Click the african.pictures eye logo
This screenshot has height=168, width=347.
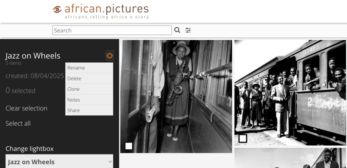point(57,9)
